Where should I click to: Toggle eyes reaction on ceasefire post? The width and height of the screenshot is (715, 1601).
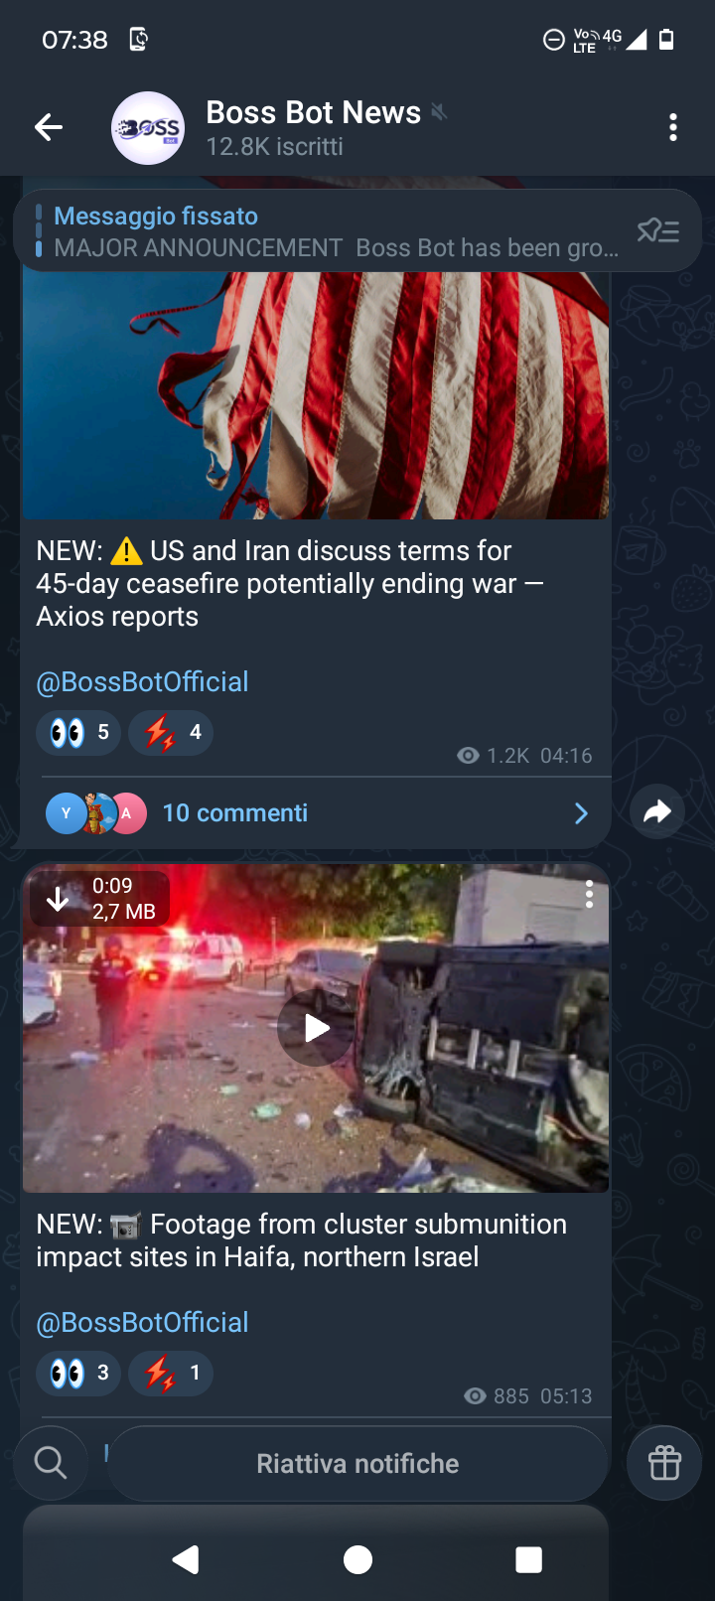click(78, 733)
